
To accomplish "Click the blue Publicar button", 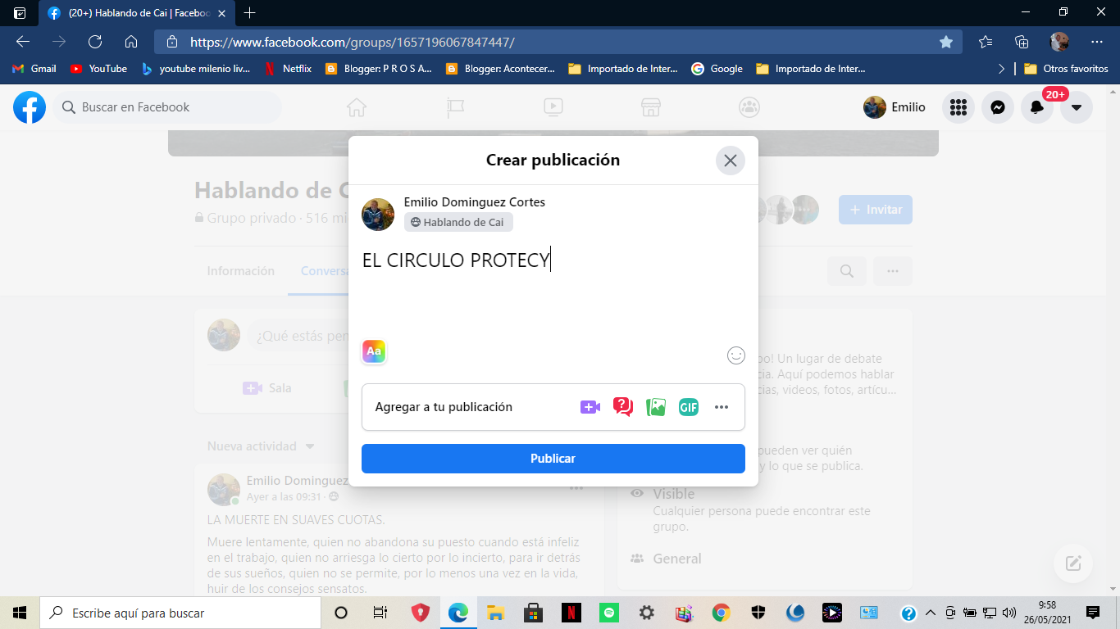I will click(553, 459).
